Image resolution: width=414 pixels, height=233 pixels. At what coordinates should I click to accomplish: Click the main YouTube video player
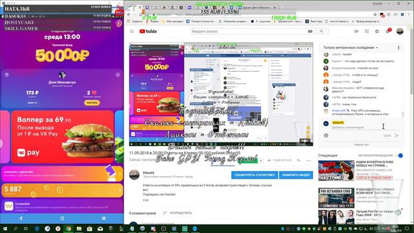[221, 94]
